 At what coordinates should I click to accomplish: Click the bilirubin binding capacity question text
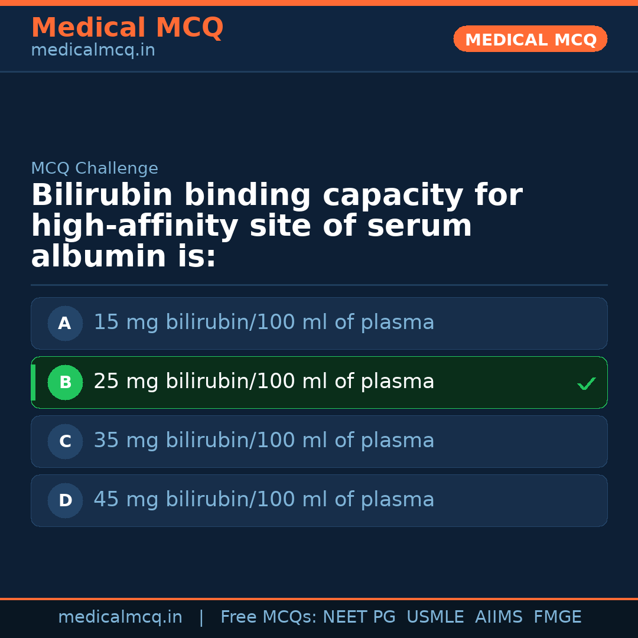(276, 226)
